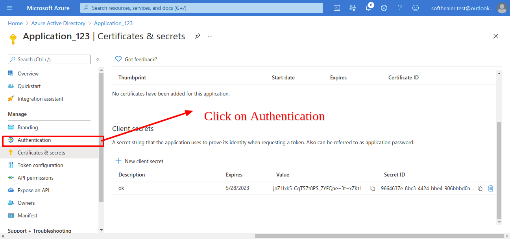Copy the Secret ID
This screenshot has height=239, width=510.
[480, 188]
